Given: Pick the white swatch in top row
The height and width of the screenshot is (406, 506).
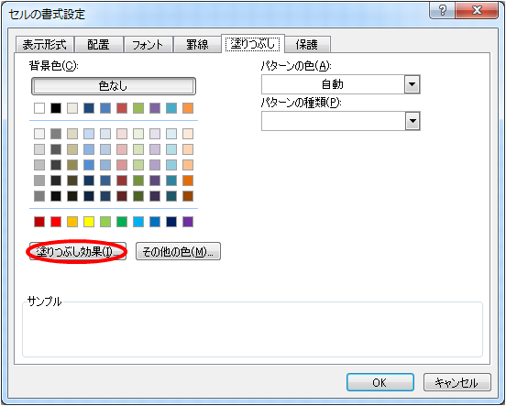Looking at the screenshot, I should (39, 108).
